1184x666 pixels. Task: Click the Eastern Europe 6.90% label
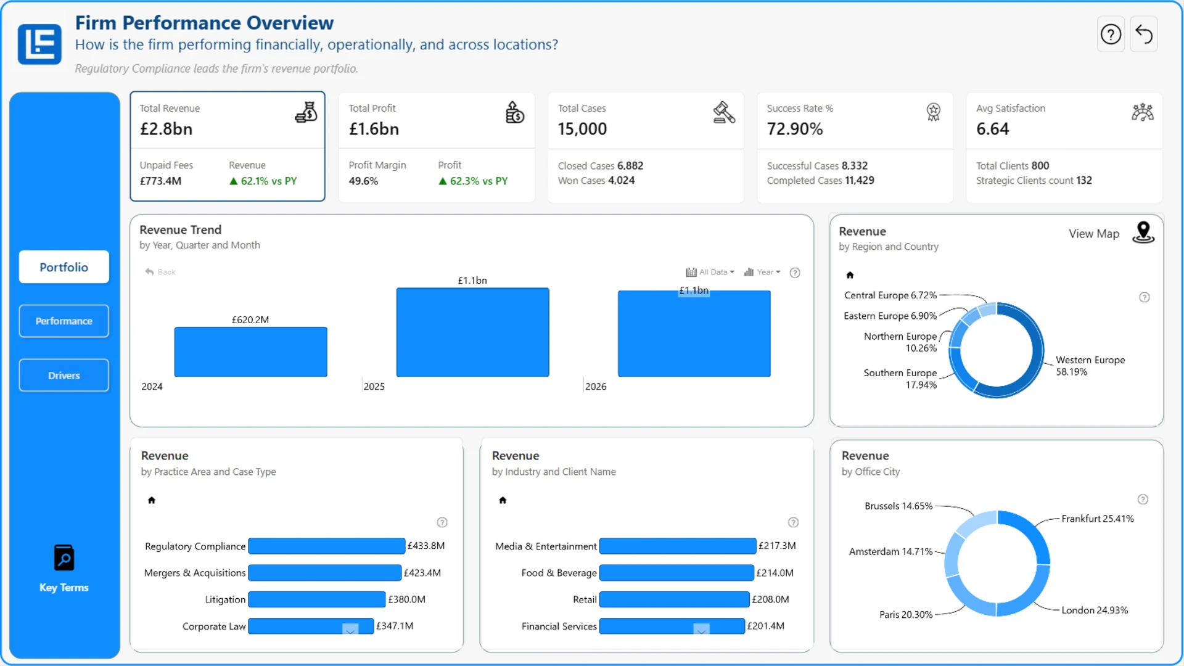(890, 316)
